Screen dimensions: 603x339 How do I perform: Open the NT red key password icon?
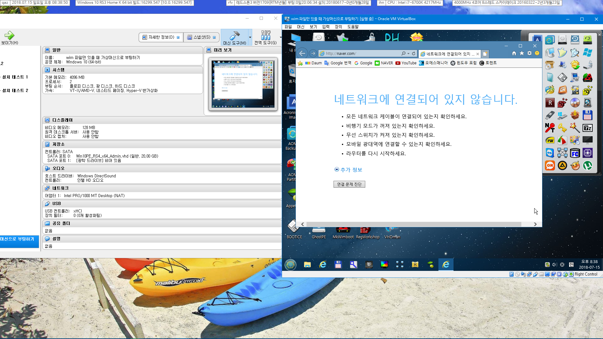click(x=550, y=128)
